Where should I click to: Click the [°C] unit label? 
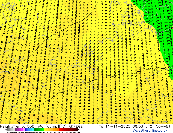pos(63,126)
